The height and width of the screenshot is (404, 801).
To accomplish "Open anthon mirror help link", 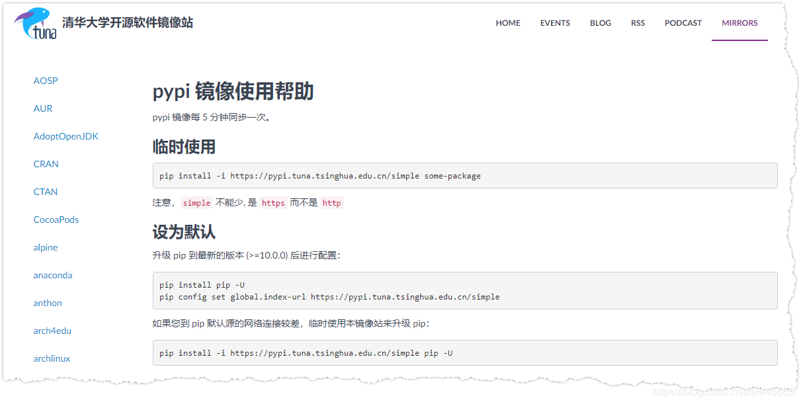I will (x=48, y=303).
